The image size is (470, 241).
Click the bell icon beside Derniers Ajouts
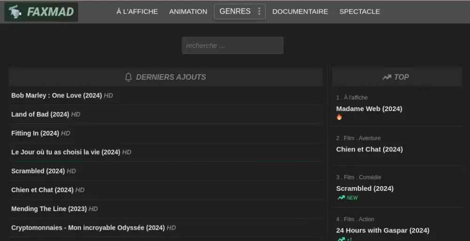[x=128, y=77]
